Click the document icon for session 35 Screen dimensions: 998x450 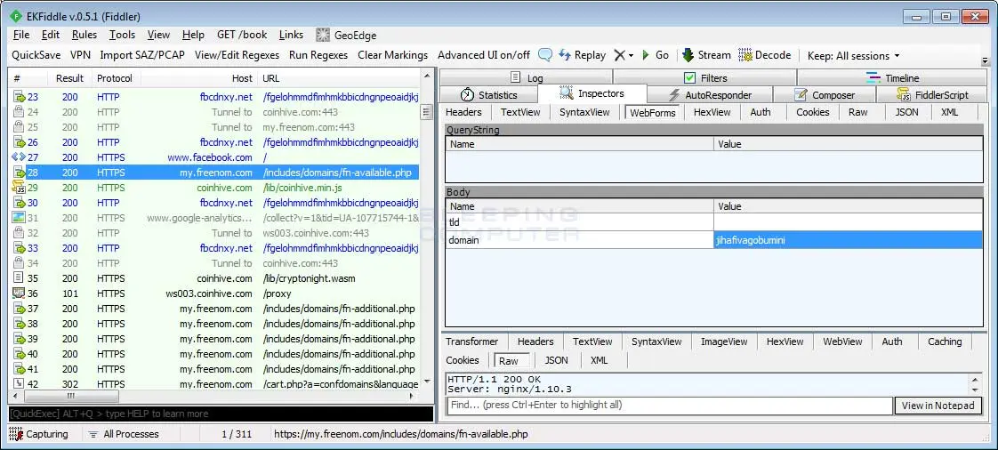19,278
